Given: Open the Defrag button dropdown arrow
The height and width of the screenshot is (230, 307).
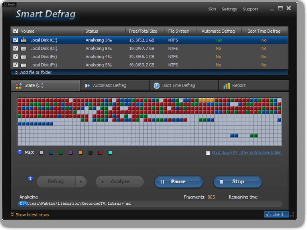Looking at the screenshot, I should coord(81,182).
